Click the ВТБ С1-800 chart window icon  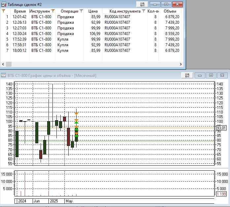pos(4,76)
